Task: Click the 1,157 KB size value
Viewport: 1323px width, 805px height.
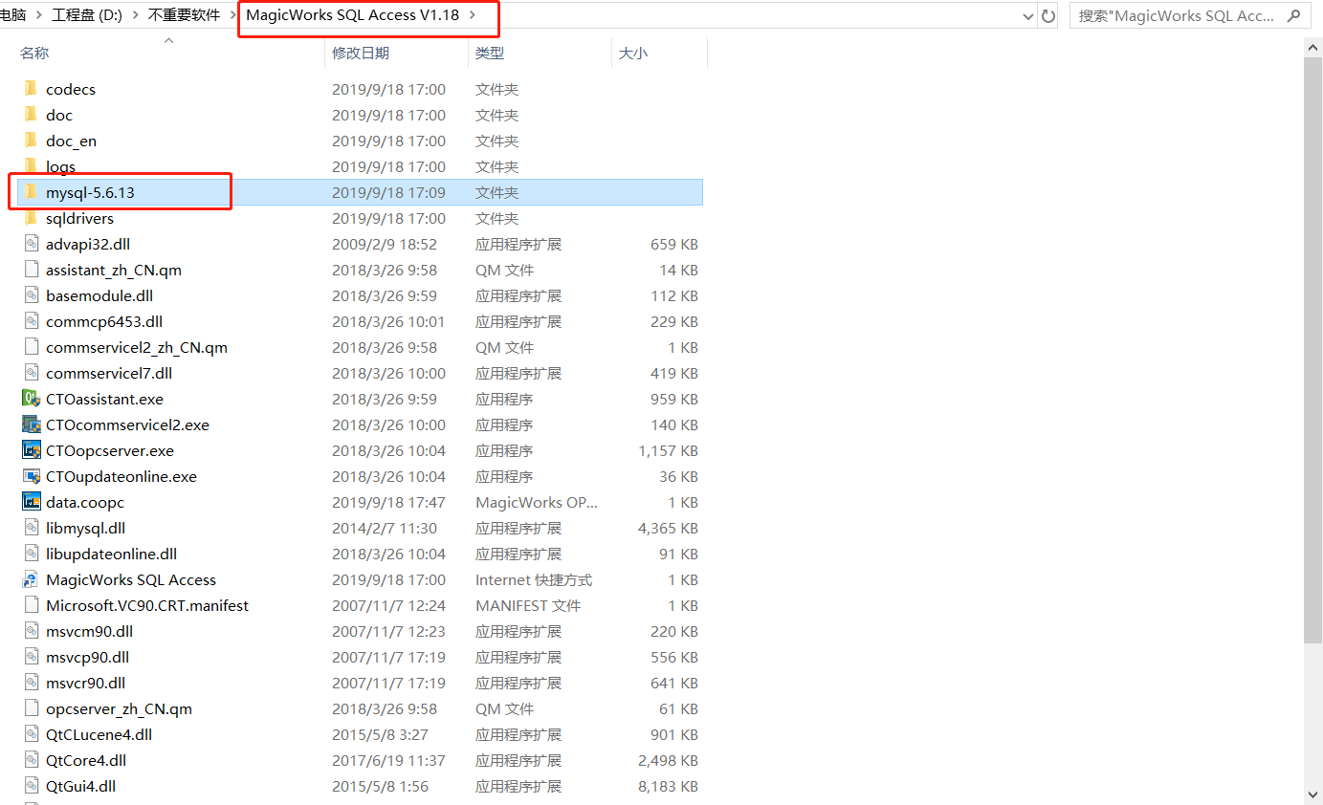Action: click(x=668, y=450)
